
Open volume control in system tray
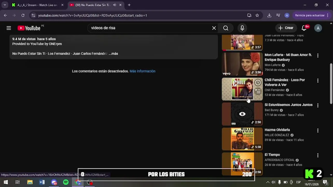273,182
